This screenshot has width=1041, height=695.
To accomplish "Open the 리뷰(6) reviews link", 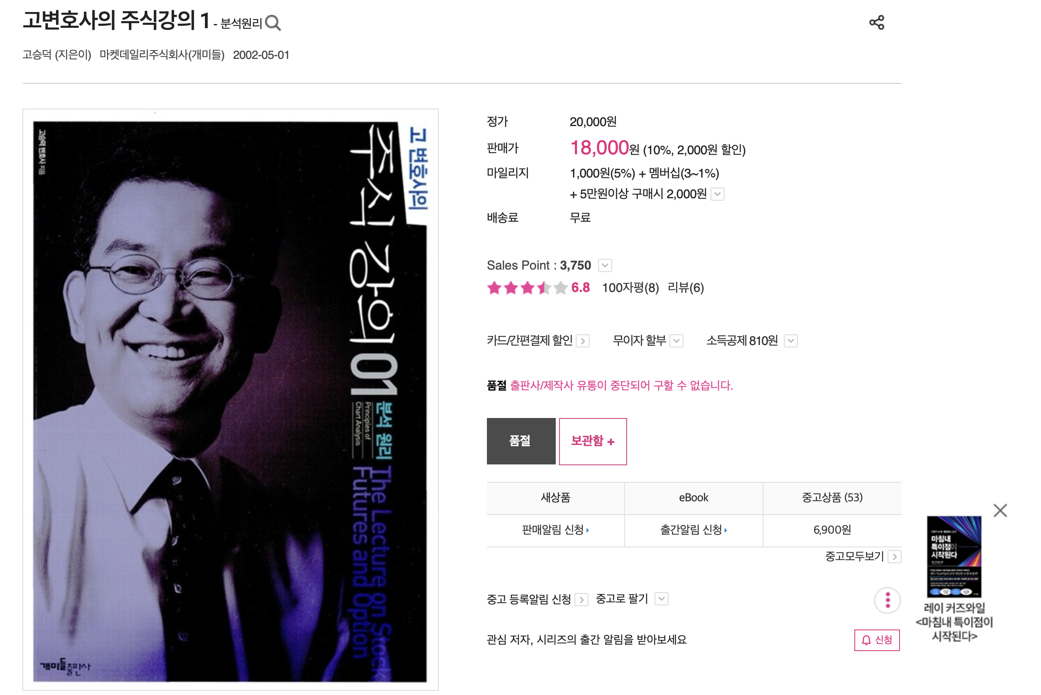I will pos(686,288).
